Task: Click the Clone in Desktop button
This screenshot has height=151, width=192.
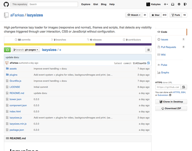Action: point(171,102)
